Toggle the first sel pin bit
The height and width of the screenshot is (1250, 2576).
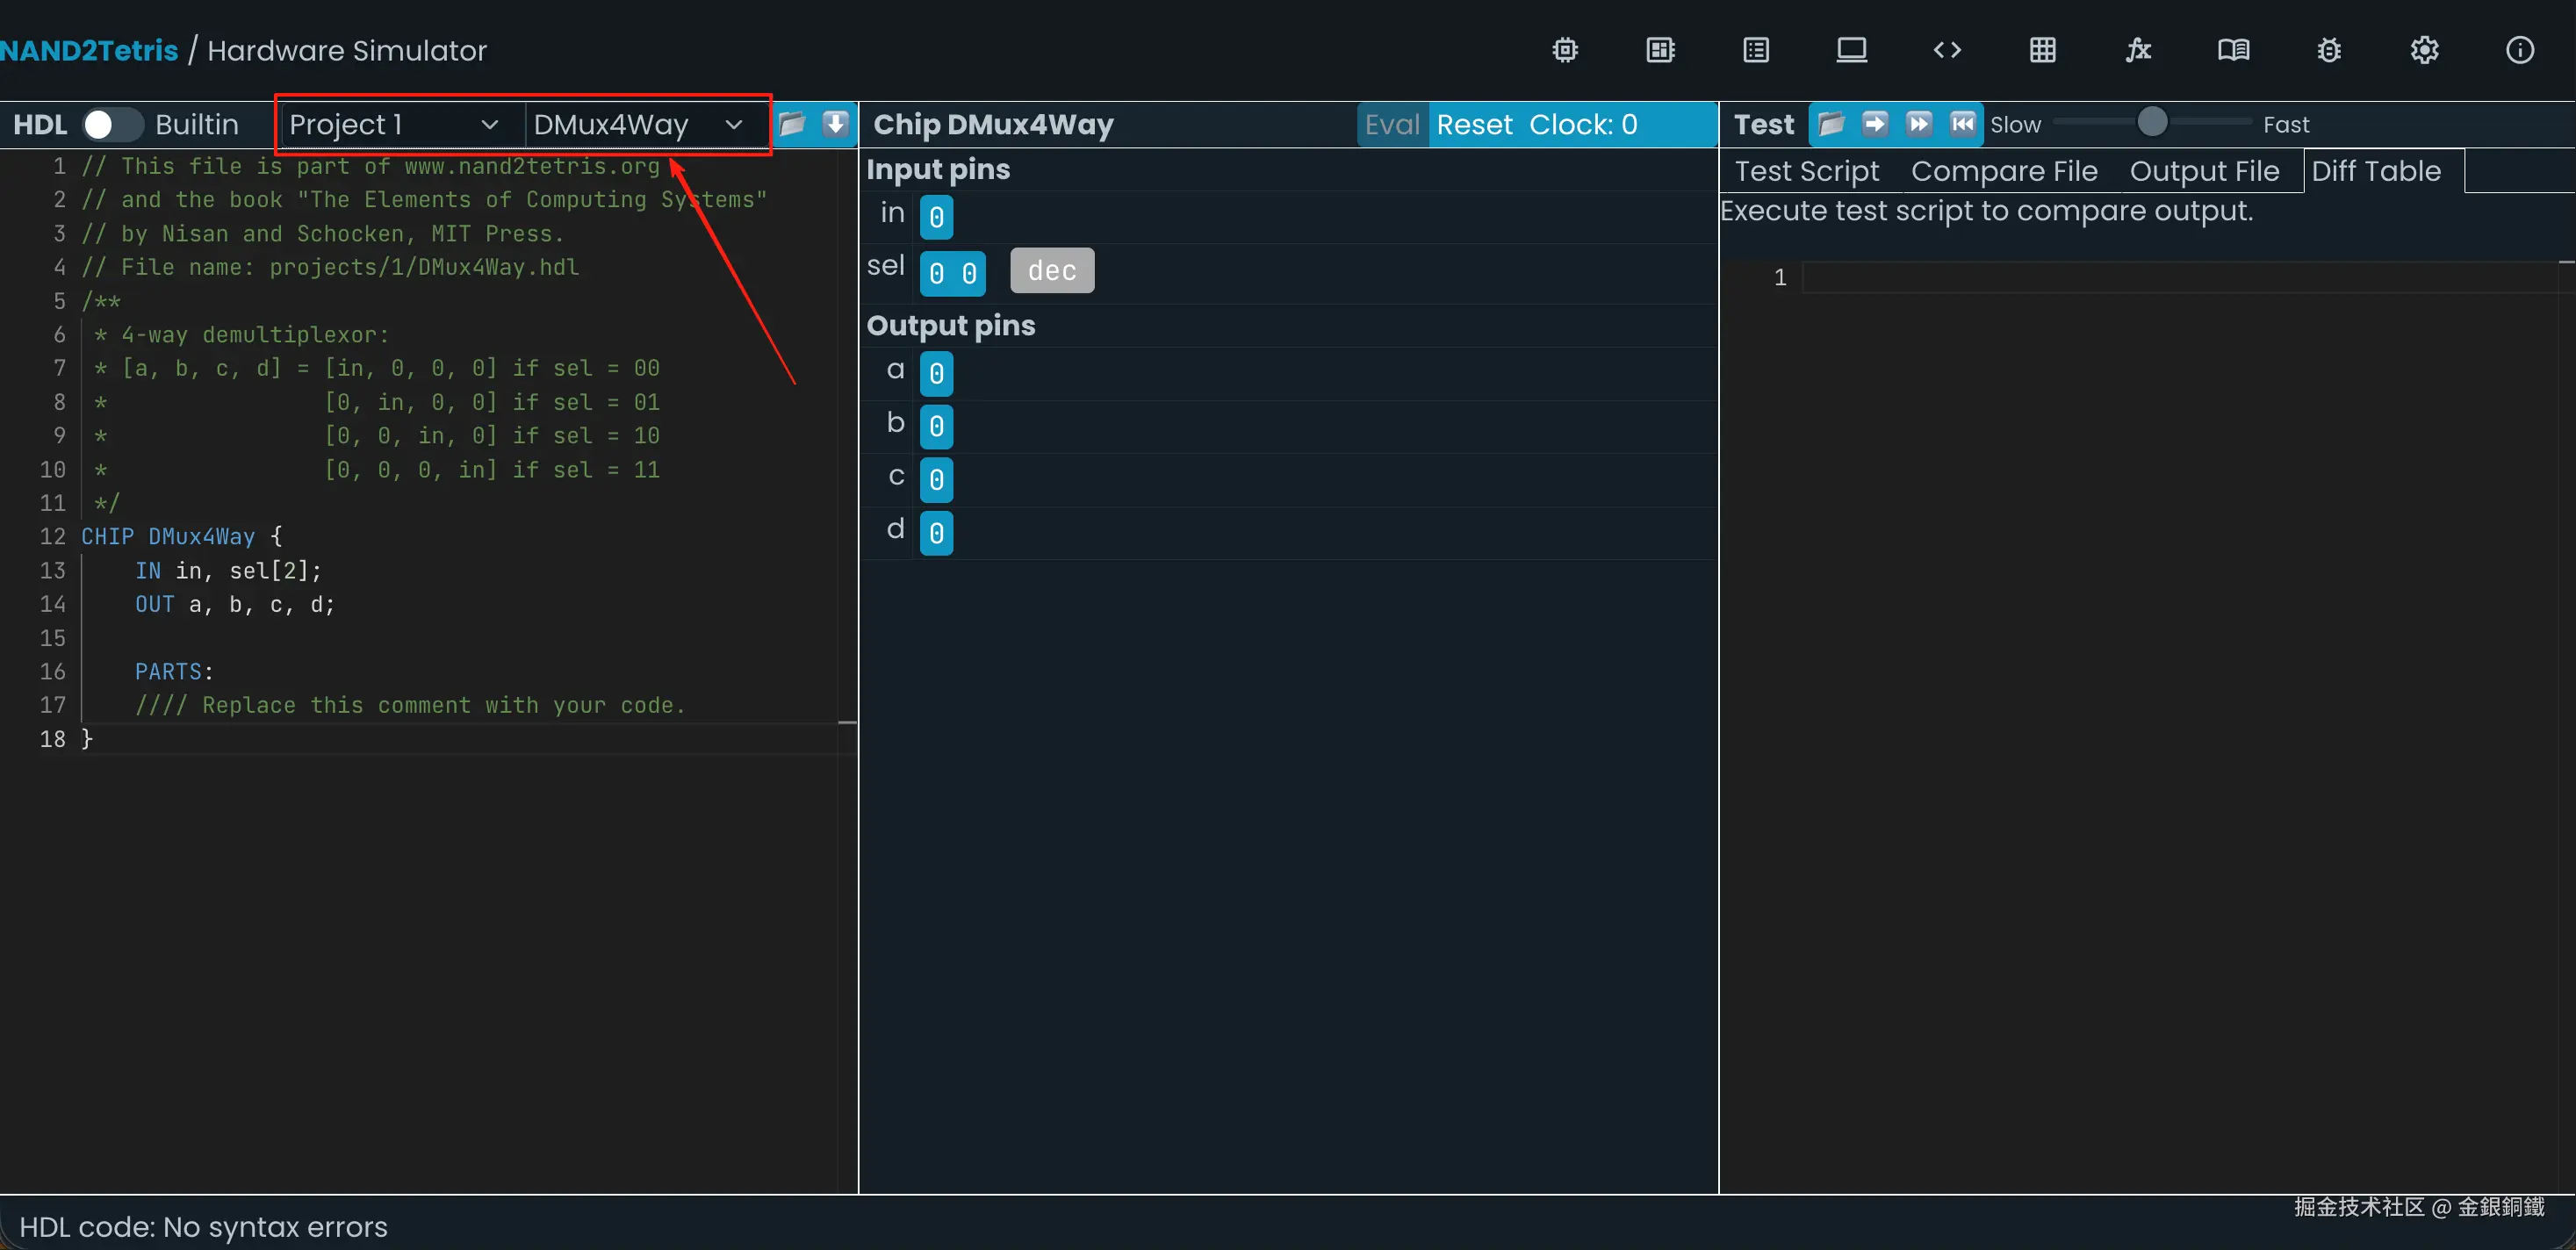pyautogui.click(x=936, y=273)
